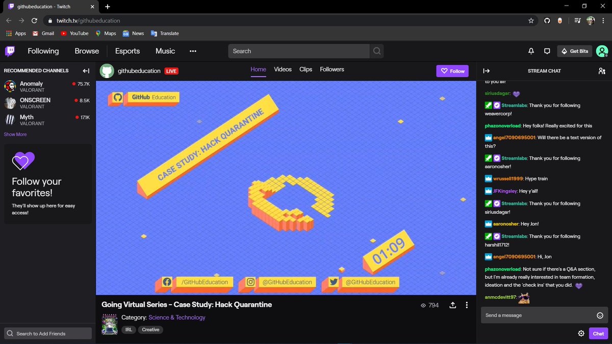Switch to channel Followers tab
The width and height of the screenshot is (612, 344).
332,69
